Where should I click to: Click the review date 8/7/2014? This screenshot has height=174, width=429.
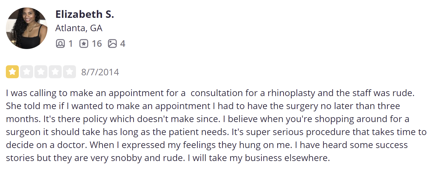click(100, 72)
